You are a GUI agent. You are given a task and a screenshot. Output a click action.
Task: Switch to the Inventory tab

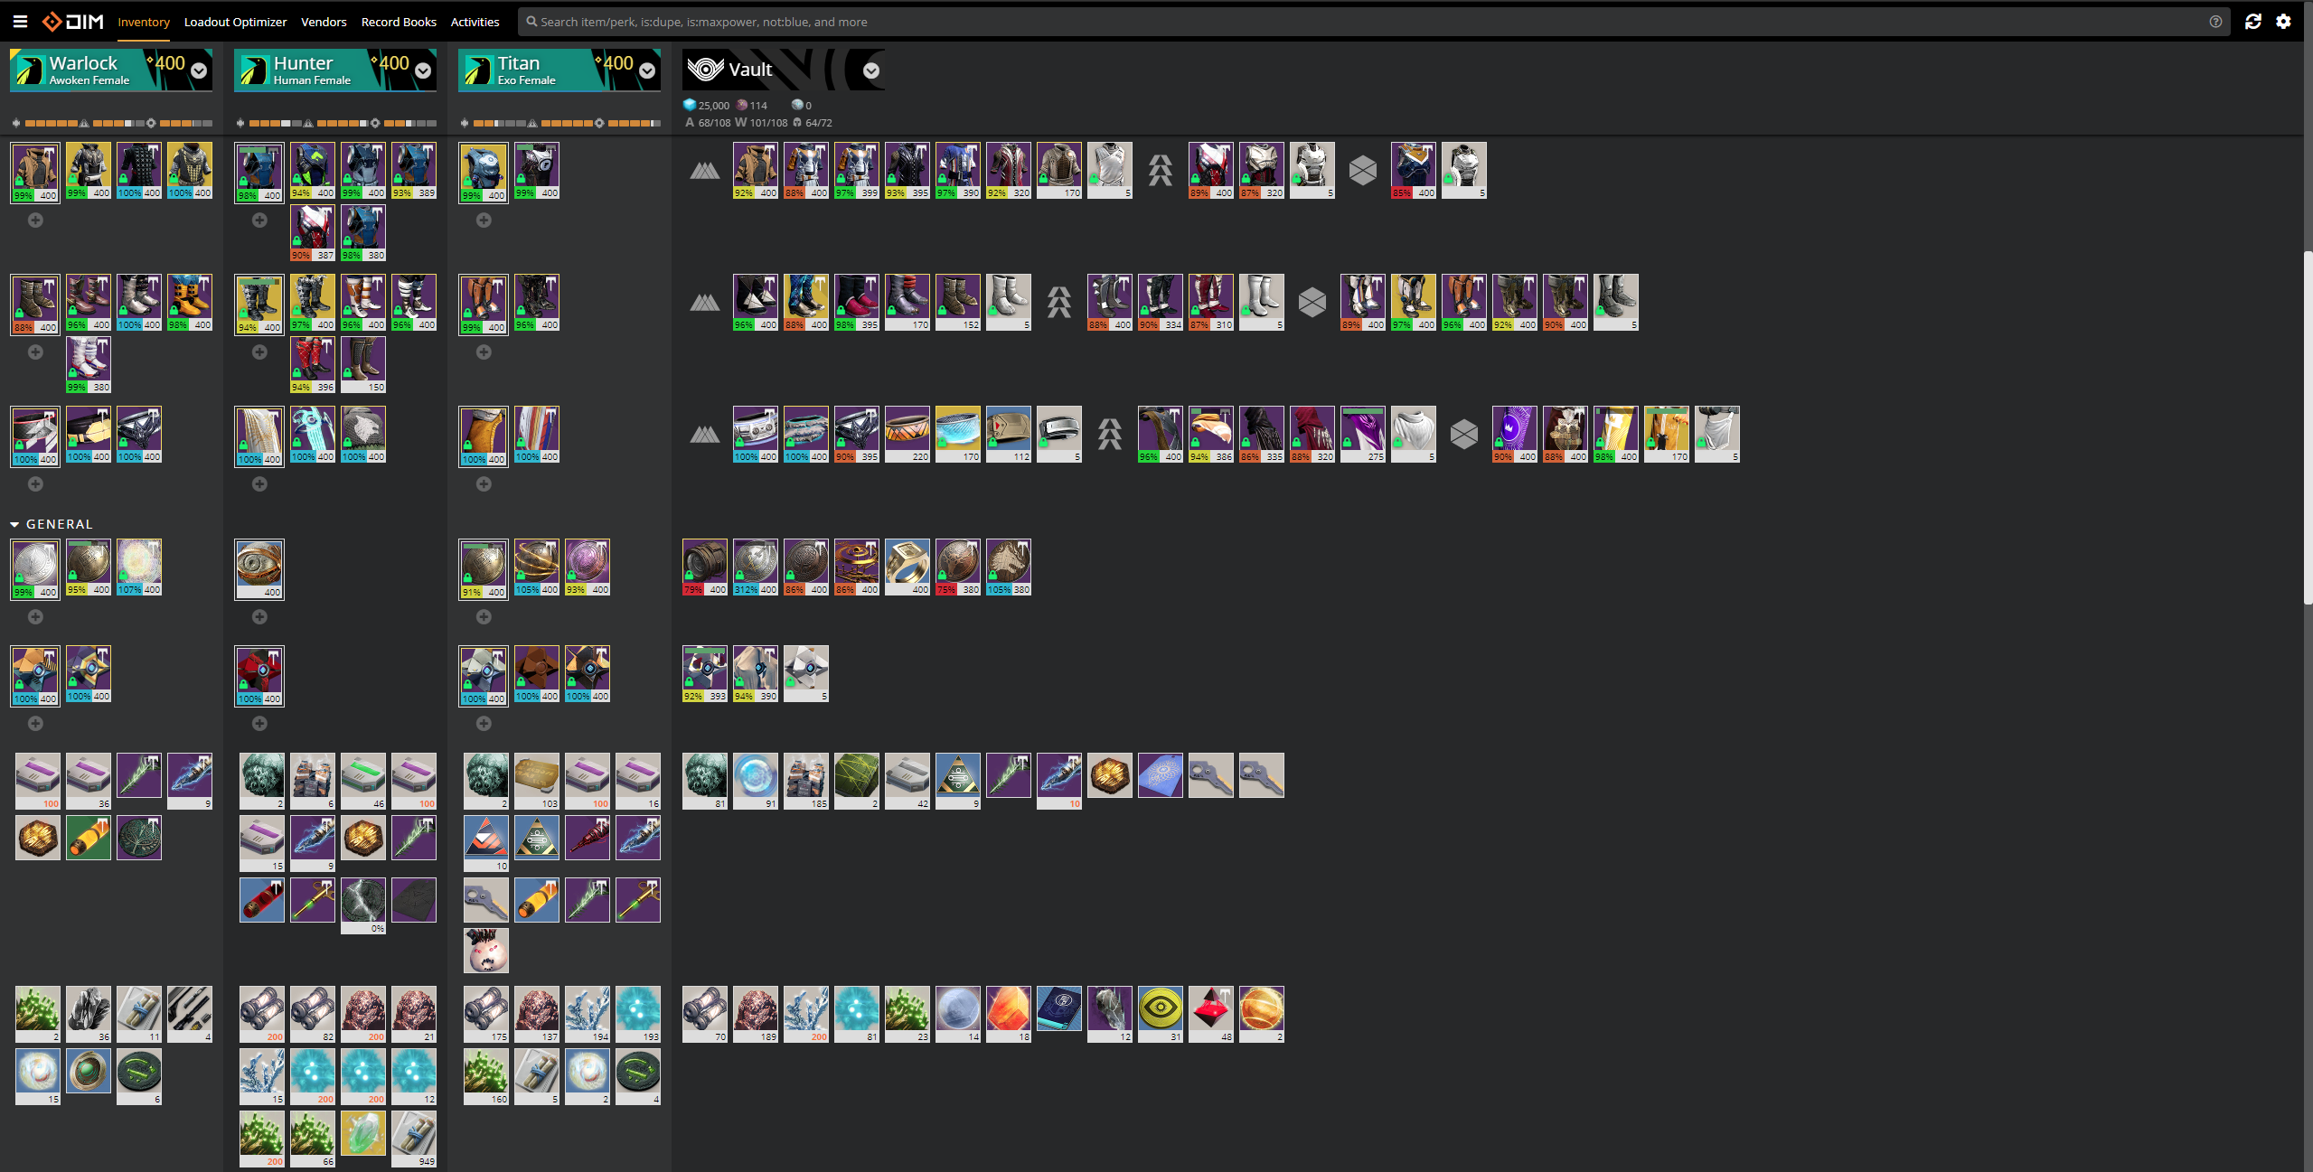point(144,22)
